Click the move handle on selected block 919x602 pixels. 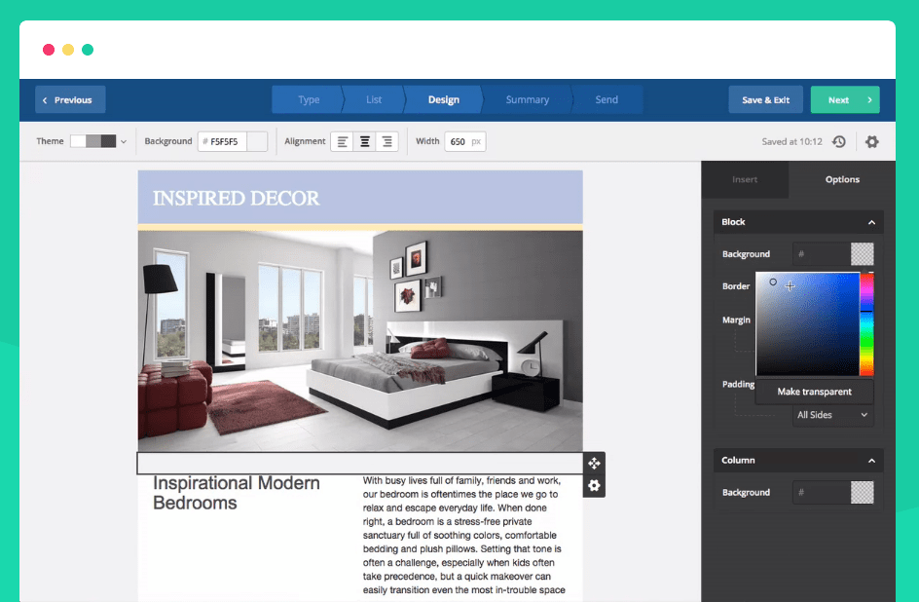coord(594,463)
